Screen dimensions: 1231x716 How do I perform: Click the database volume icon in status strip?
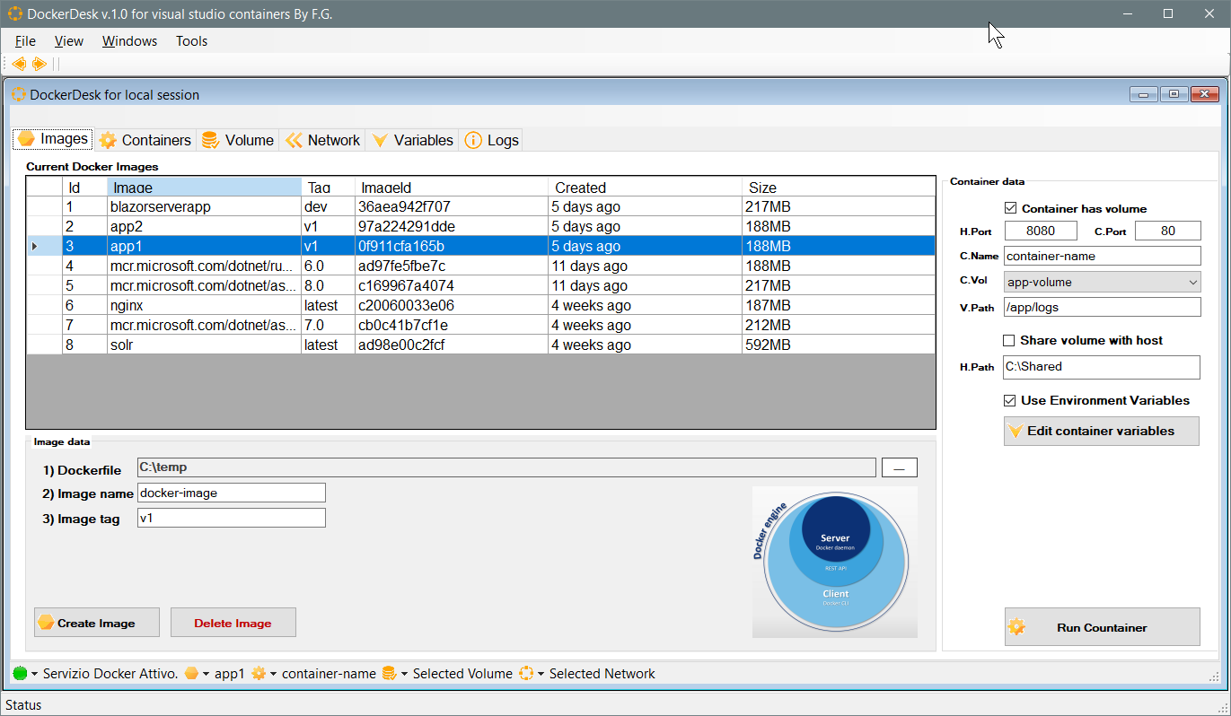point(389,674)
